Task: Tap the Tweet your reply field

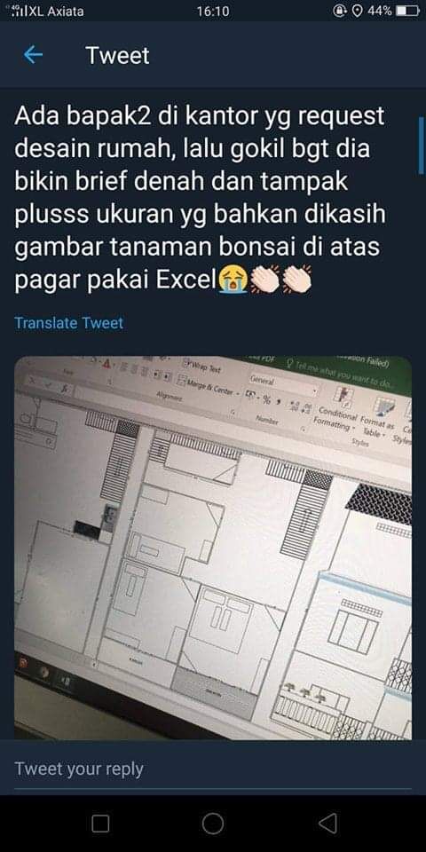Action: click(212, 769)
